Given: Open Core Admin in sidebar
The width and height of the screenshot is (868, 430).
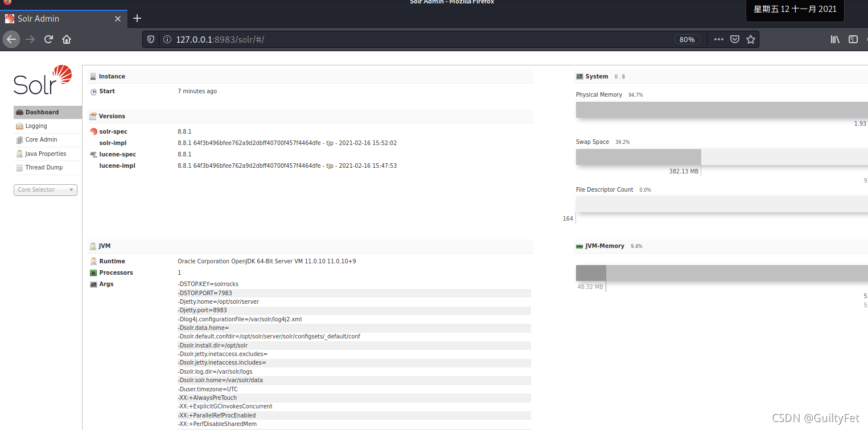Looking at the screenshot, I should click(41, 139).
